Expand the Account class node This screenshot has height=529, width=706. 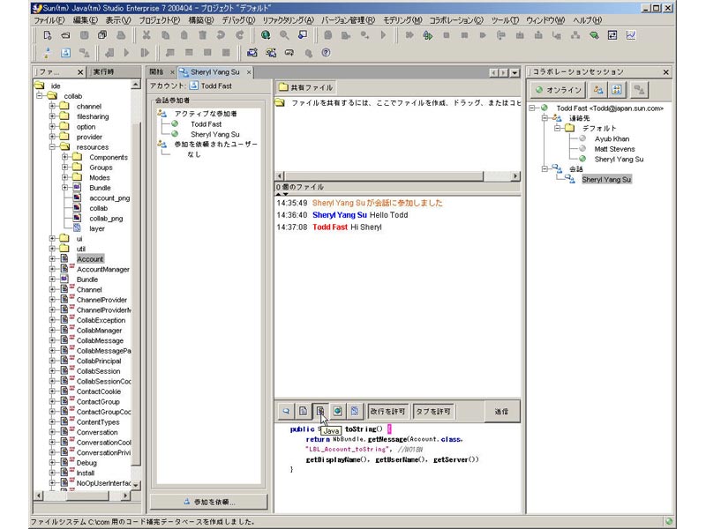point(52,259)
